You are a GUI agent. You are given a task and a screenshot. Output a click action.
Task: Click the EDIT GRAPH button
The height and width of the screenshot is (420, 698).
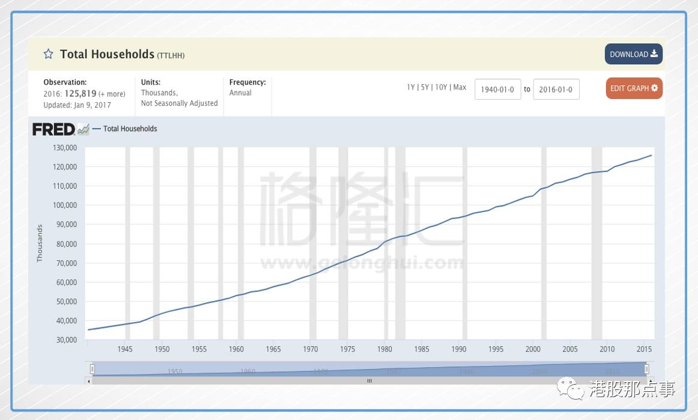click(x=634, y=88)
